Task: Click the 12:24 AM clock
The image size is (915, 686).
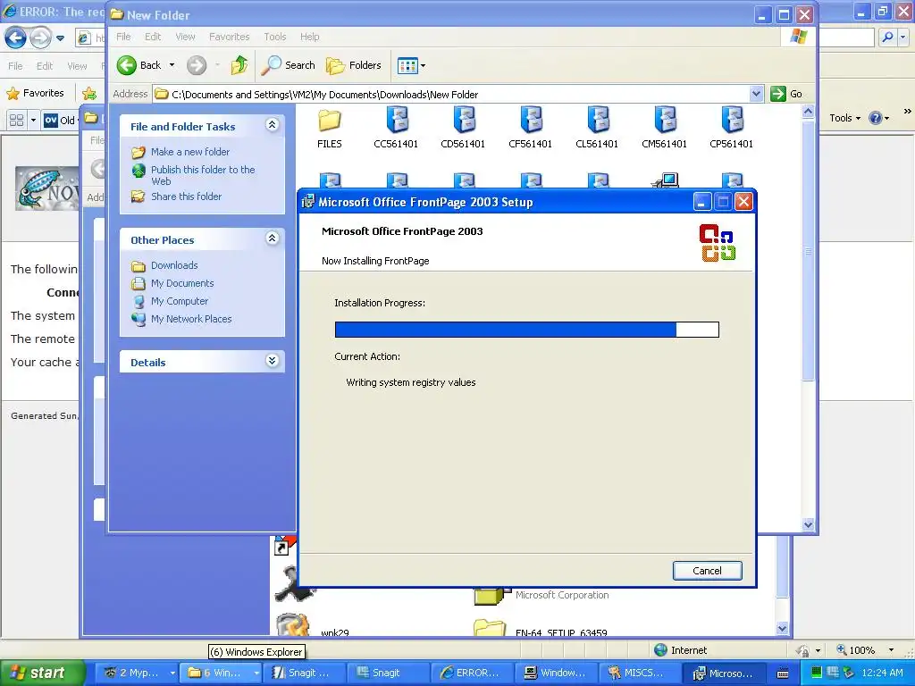Action: (882, 673)
